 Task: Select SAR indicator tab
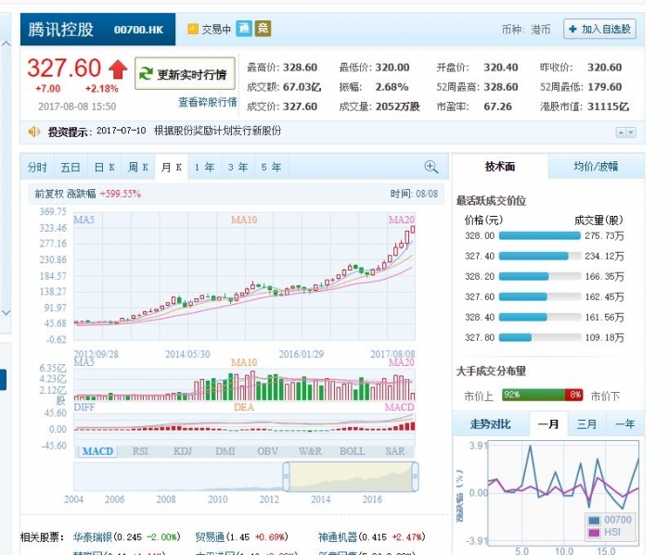395,451
